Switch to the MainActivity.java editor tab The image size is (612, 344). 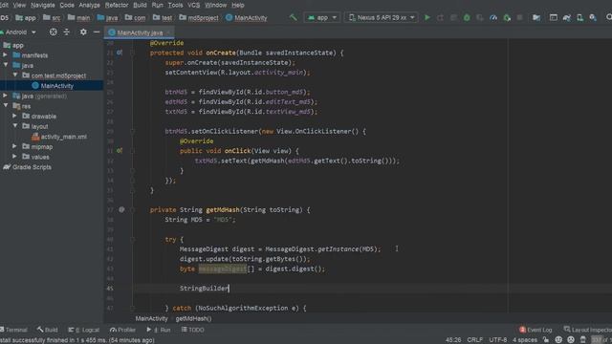point(140,32)
